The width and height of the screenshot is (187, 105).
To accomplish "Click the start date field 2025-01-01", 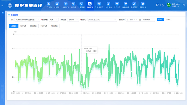I will click(133, 19).
